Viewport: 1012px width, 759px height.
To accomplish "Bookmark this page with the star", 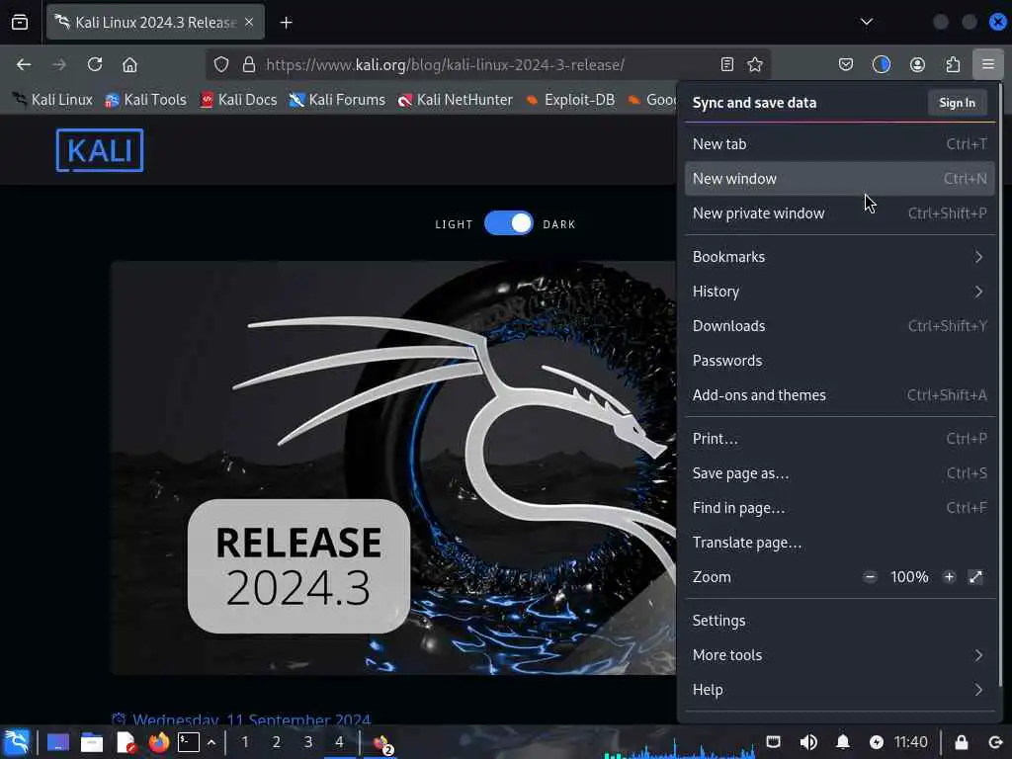I will (755, 64).
